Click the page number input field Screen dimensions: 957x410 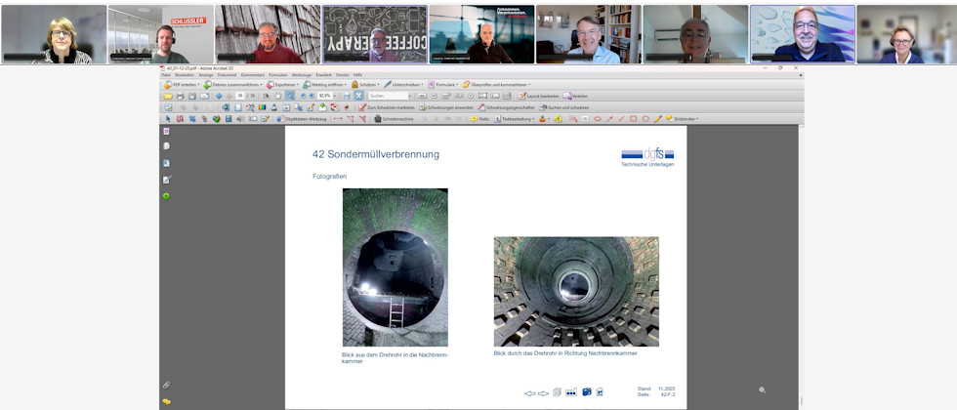click(x=239, y=96)
